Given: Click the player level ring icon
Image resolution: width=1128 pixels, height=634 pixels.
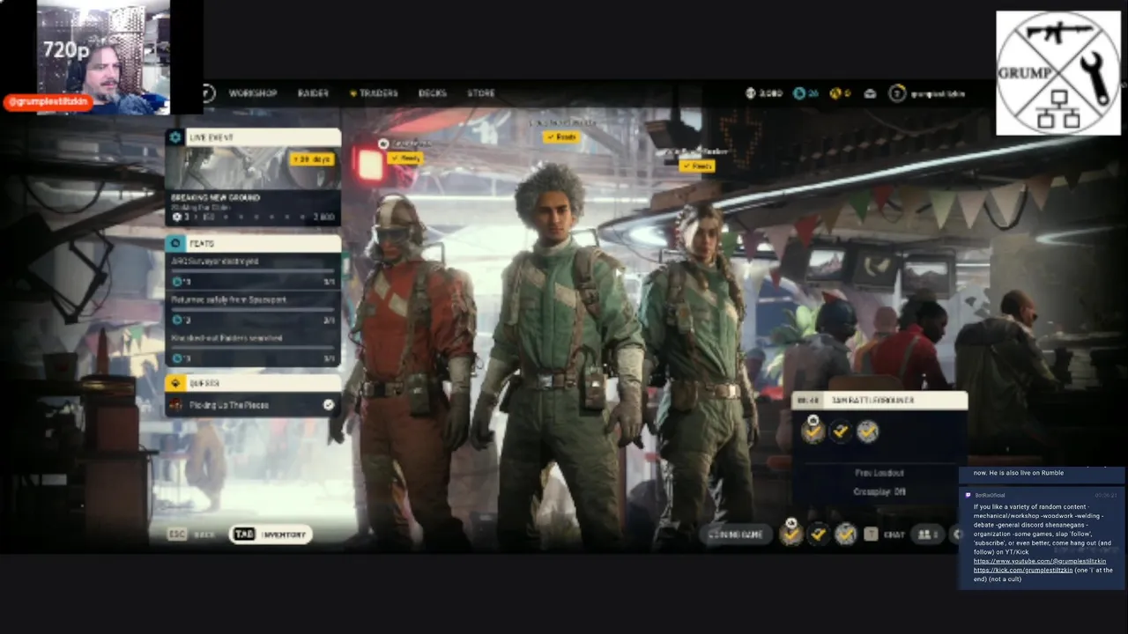Looking at the screenshot, I should click(x=897, y=92).
